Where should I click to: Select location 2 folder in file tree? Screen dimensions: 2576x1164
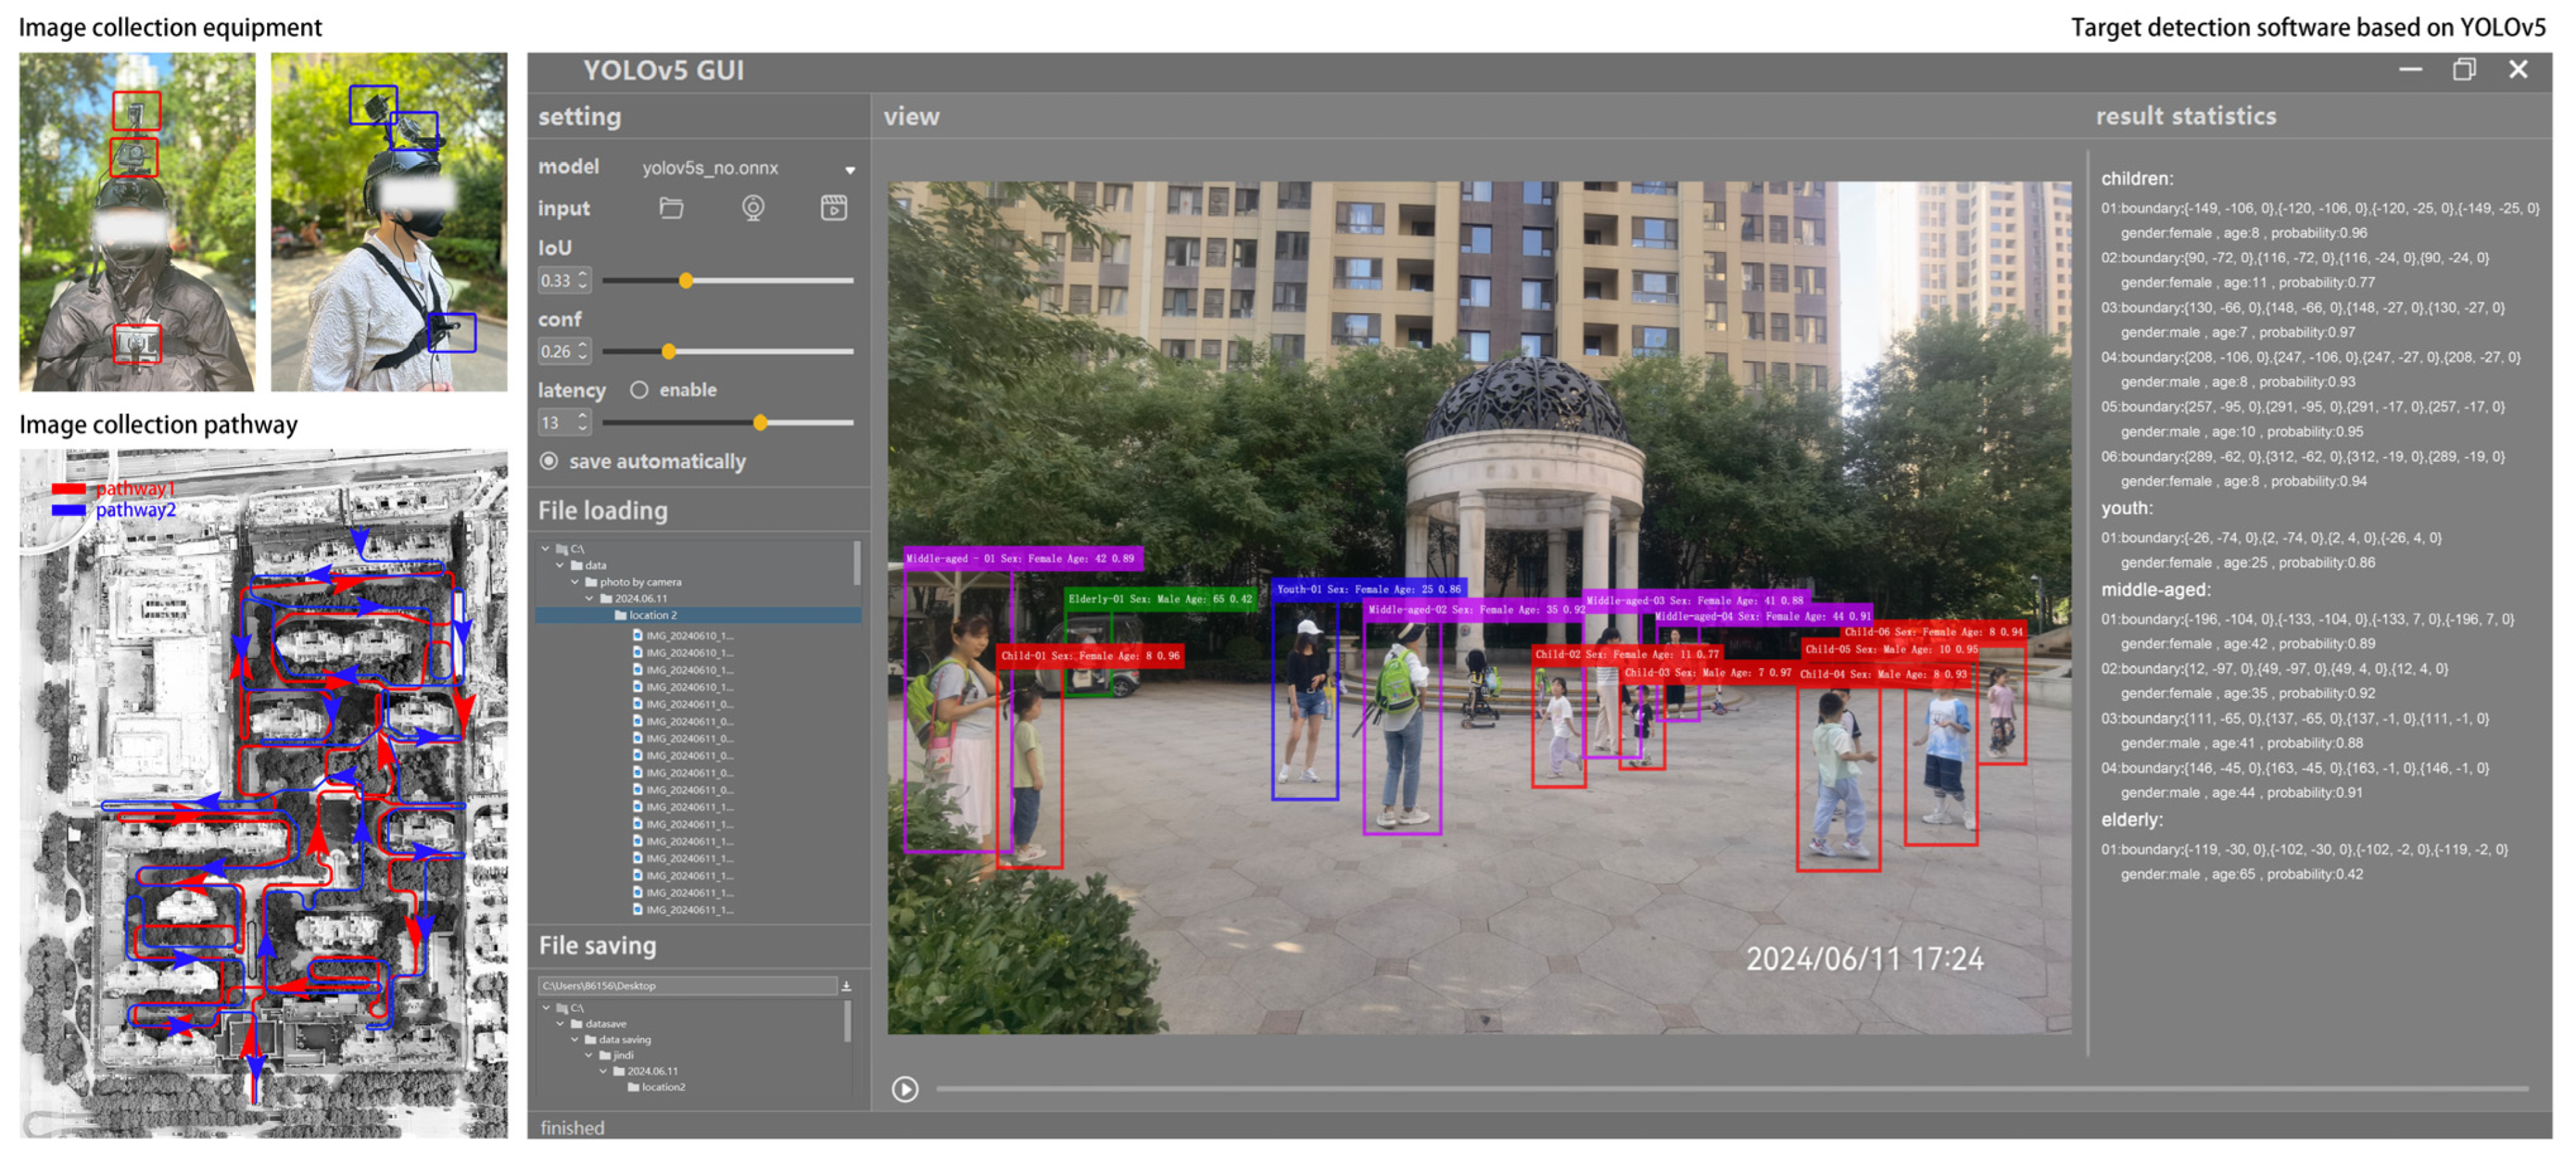tap(653, 616)
